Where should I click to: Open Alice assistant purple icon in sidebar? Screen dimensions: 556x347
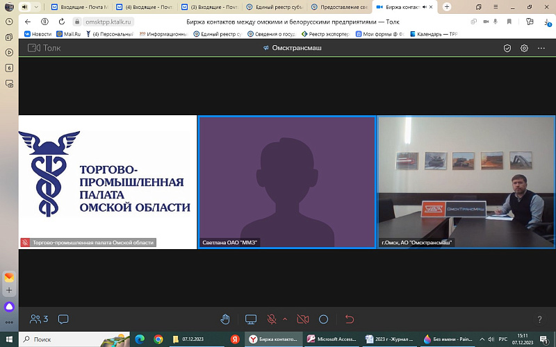9,307
